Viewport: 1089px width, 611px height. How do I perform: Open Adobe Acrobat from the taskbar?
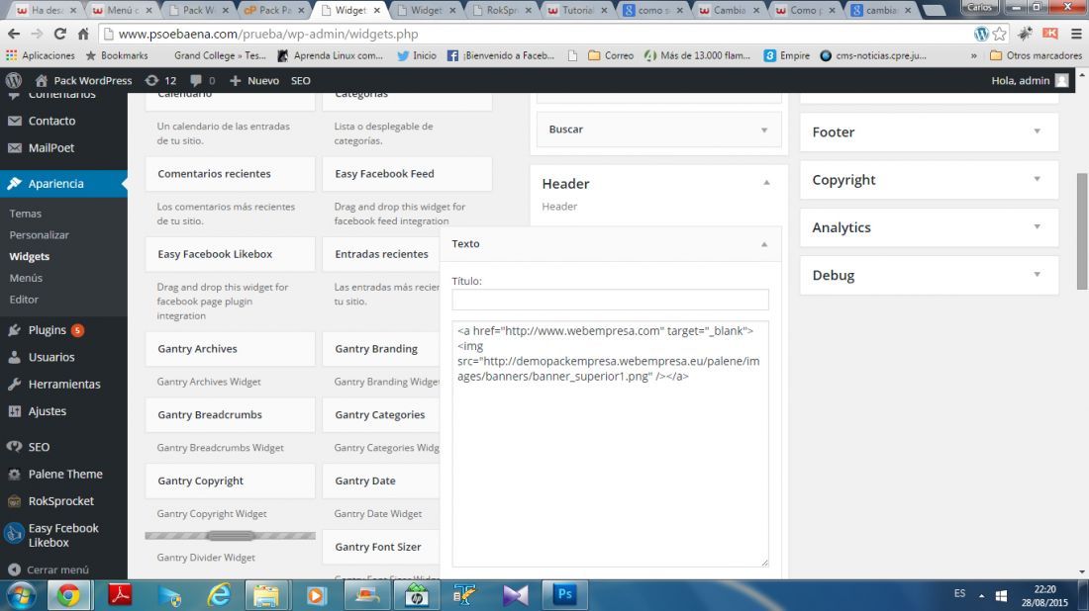(x=120, y=595)
